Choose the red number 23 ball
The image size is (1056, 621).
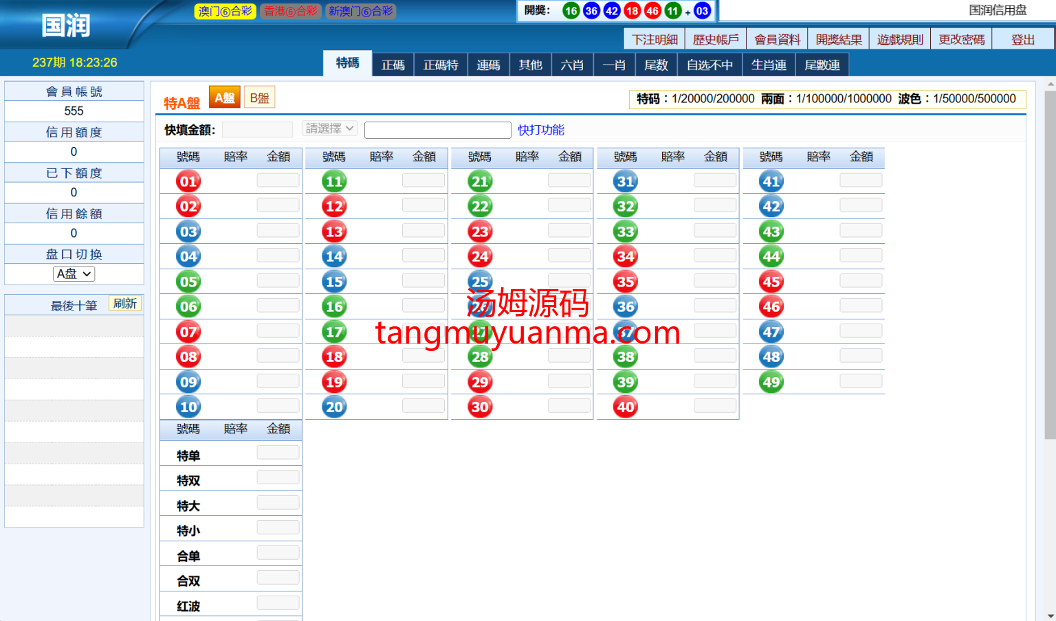(x=480, y=232)
